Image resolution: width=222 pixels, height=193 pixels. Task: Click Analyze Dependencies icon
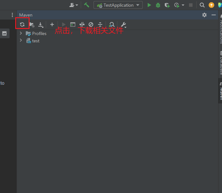click(x=112, y=25)
